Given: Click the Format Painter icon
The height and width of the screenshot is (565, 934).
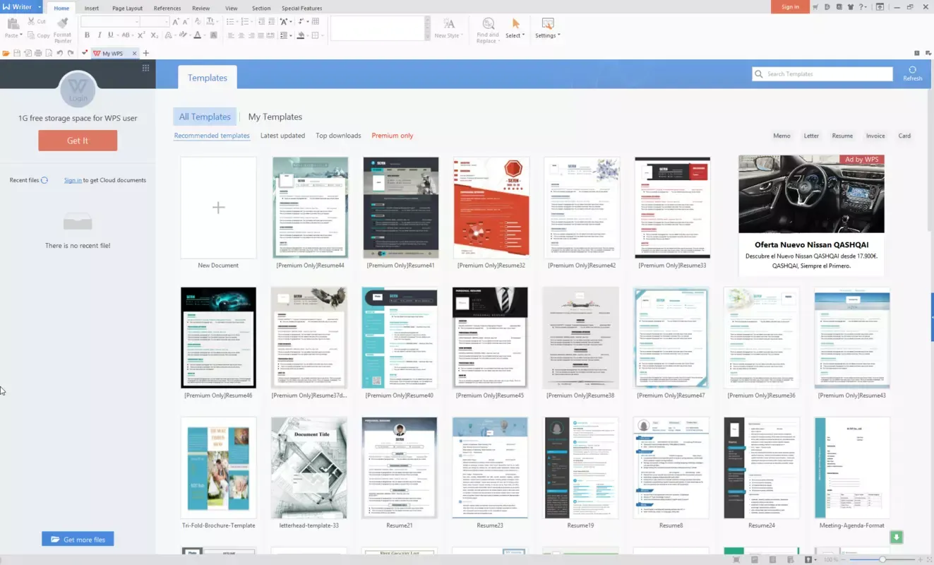Looking at the screenshot, I should [63, 24].
